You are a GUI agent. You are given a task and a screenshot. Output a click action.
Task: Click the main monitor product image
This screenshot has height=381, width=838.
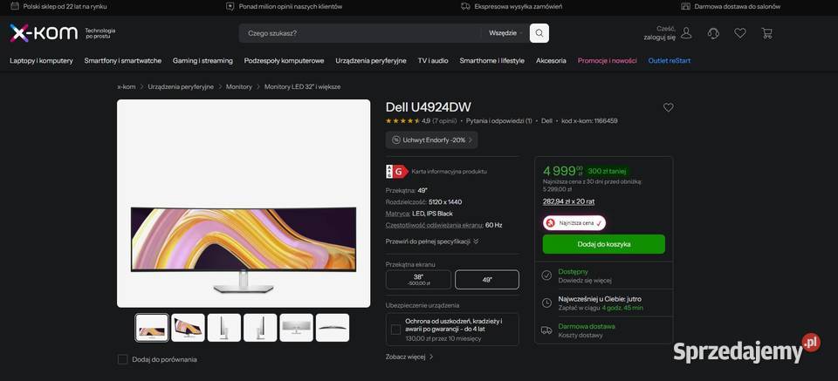[244, 203]
